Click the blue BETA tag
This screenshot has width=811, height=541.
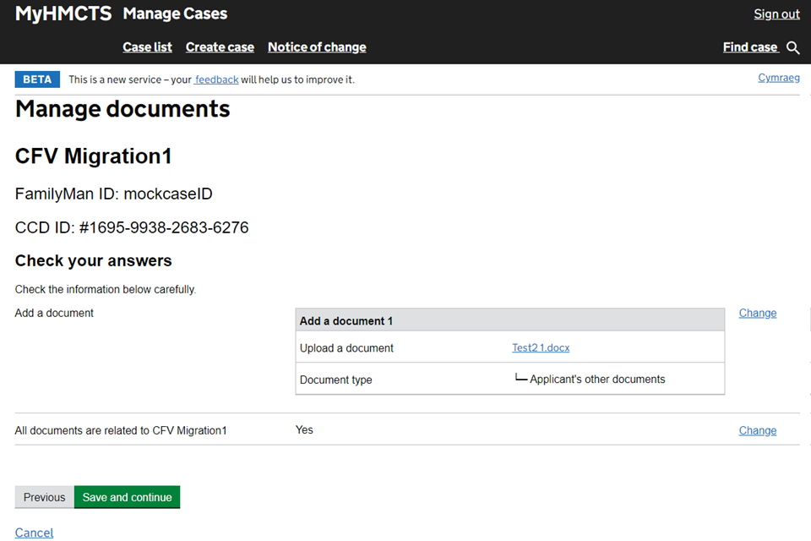[37, 79]
